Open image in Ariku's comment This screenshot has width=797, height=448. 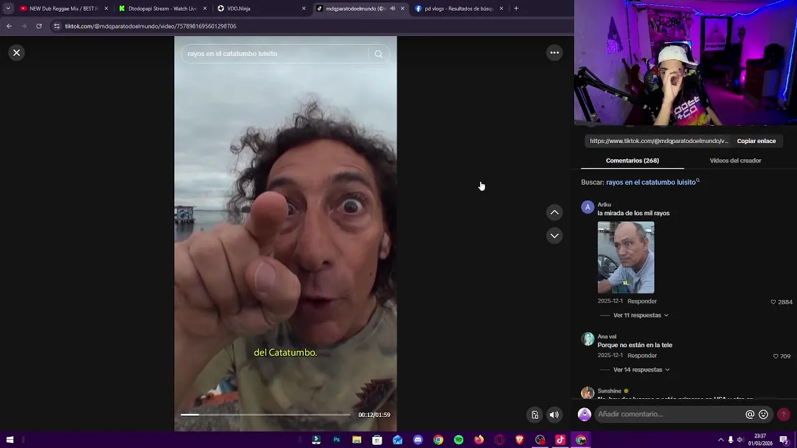pos(626,258)
